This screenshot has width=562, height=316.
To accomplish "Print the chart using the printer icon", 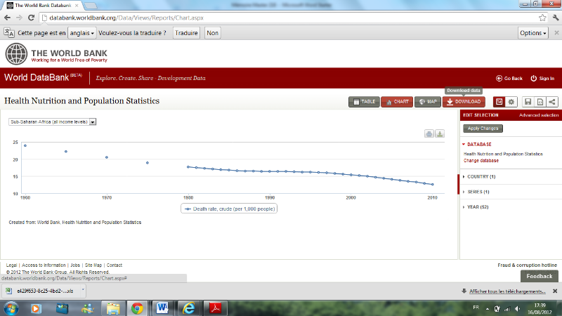I will tap(429, 133).
